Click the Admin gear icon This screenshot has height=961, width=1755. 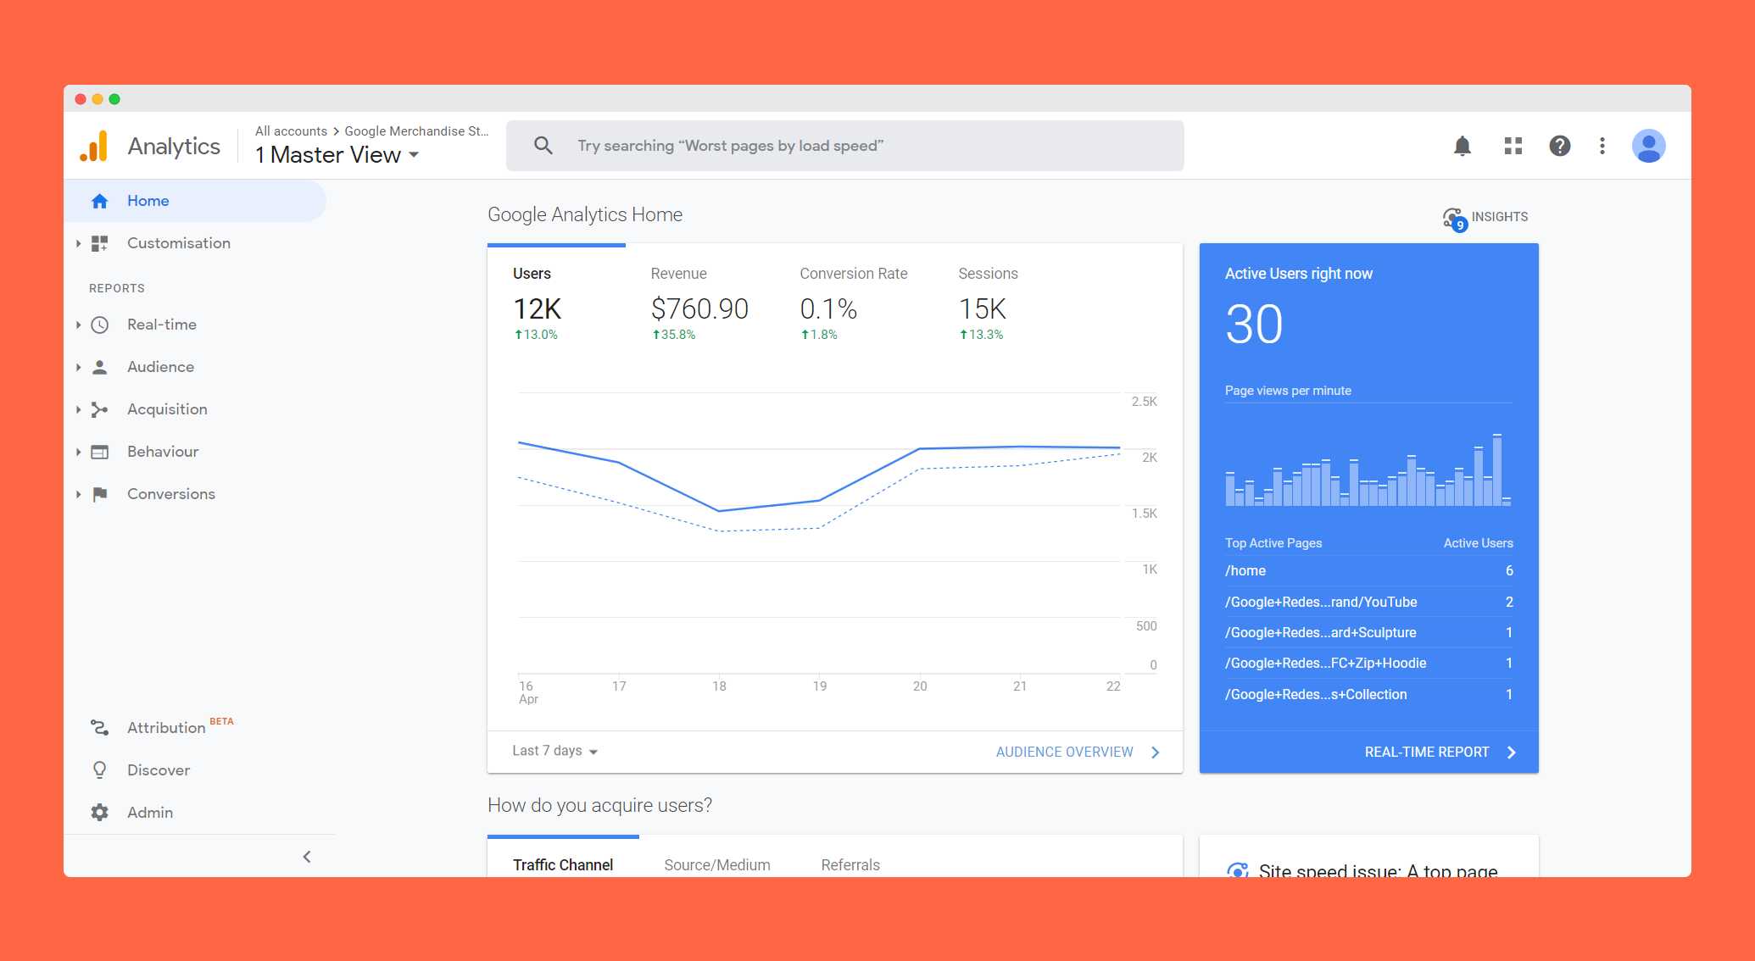point(99,812)
